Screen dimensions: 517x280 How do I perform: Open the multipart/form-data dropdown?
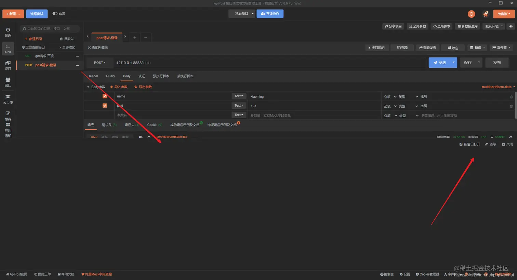(x=498, y=87)
